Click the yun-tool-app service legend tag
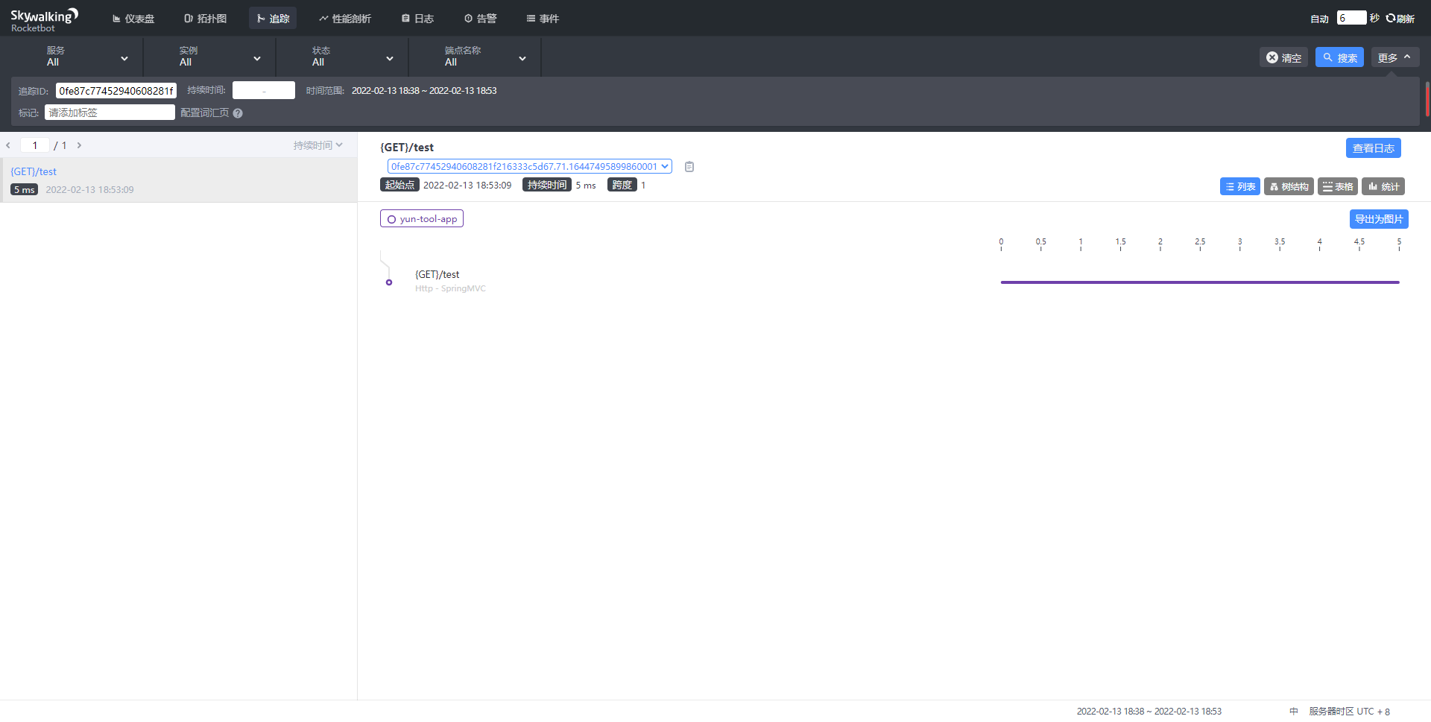Screen dimensions: 1431x722 tap(422, 219)
